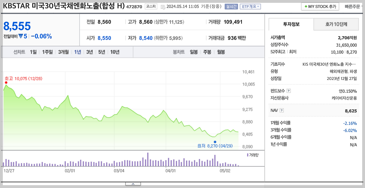Add this ETF via MY STOCK 추가
365x188 pixels.
320,6
